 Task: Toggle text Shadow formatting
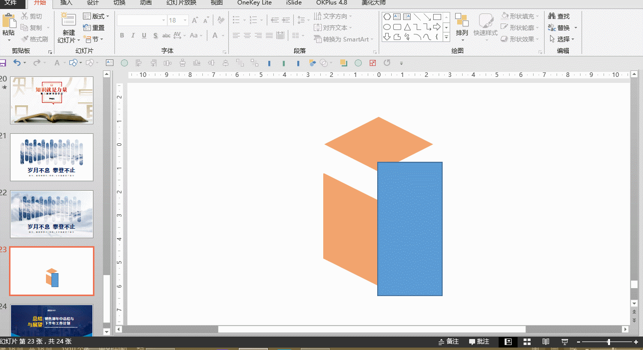[155, 35]
